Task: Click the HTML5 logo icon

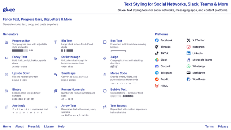Action: pyautogui.click(x=157, y=86)
